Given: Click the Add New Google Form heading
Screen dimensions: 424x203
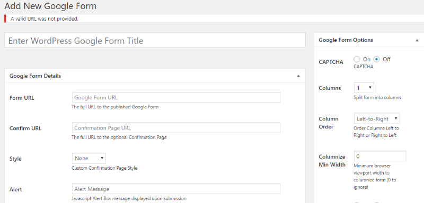Looking at the screenshot, I should point(50,6).
